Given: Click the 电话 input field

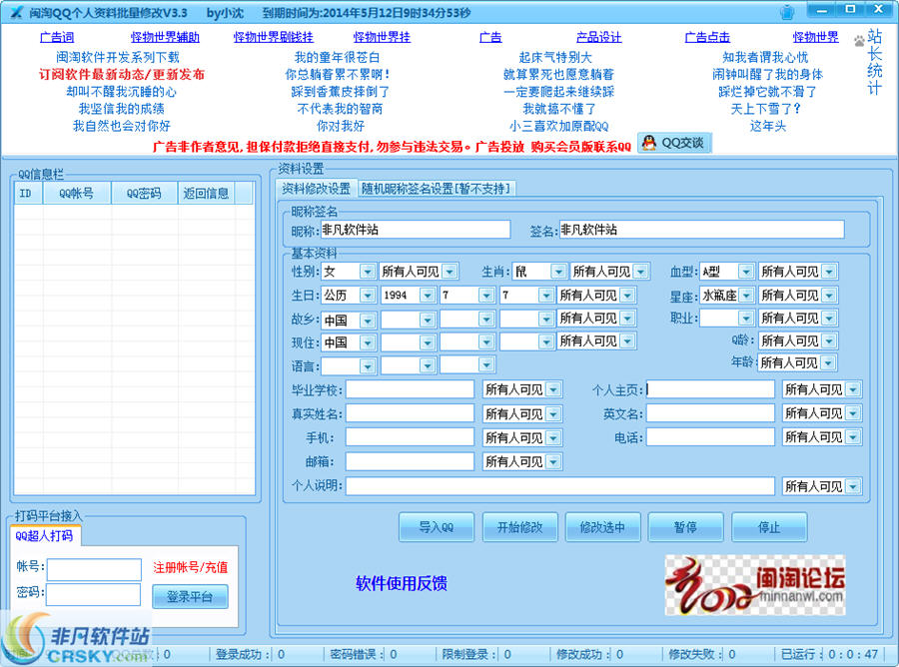Looking at the screenshot, I should 710,437.
